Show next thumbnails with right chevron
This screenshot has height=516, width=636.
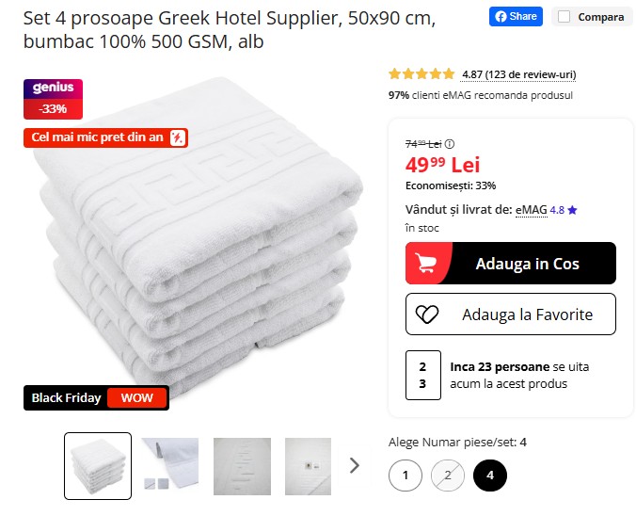click(x=355, y=465)
